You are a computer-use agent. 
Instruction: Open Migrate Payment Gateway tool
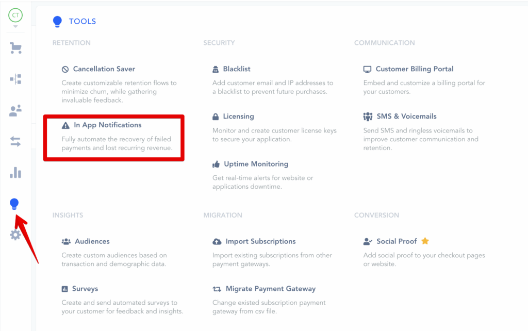coord(270,289)
